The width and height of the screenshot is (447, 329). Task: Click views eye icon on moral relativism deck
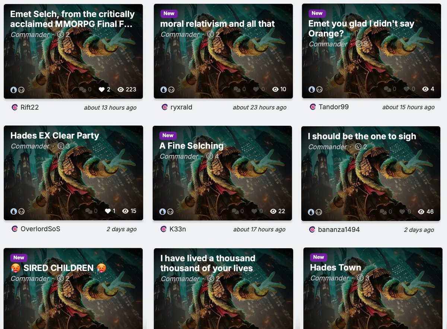275,89
